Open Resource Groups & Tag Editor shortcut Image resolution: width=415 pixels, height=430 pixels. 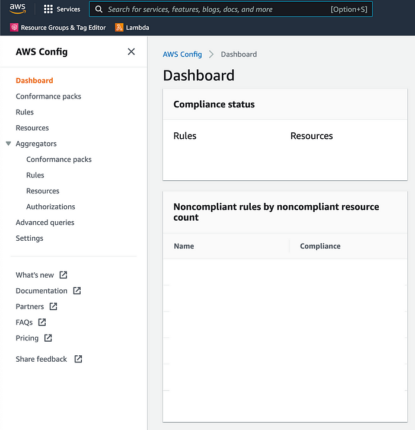pyautogui.click(x=63, y=28)
